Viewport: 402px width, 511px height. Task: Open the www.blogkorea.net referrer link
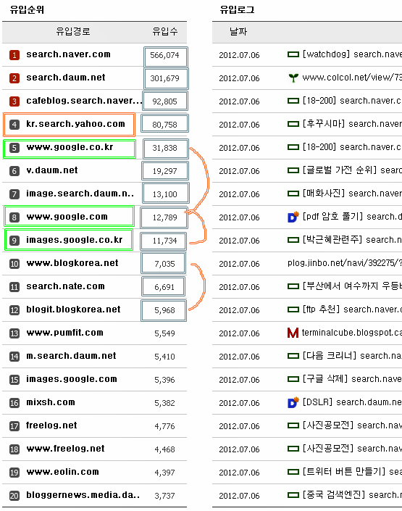[x=72, y=263]
